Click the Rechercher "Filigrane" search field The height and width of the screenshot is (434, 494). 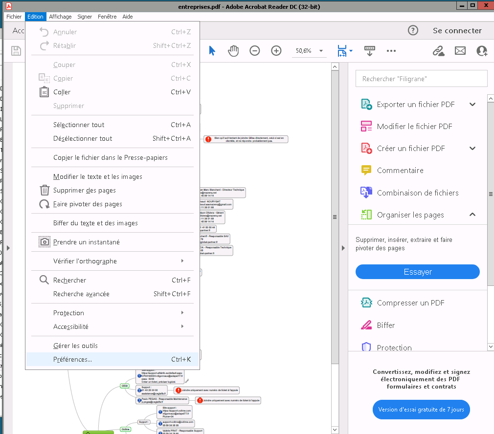click(421, 79)
